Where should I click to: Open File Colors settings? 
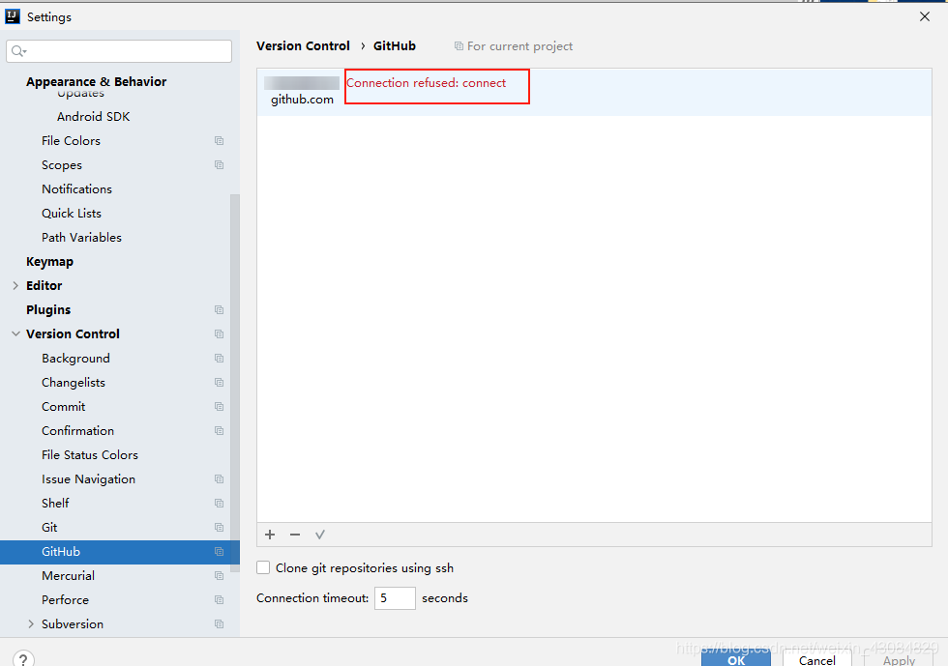point(71,141)
